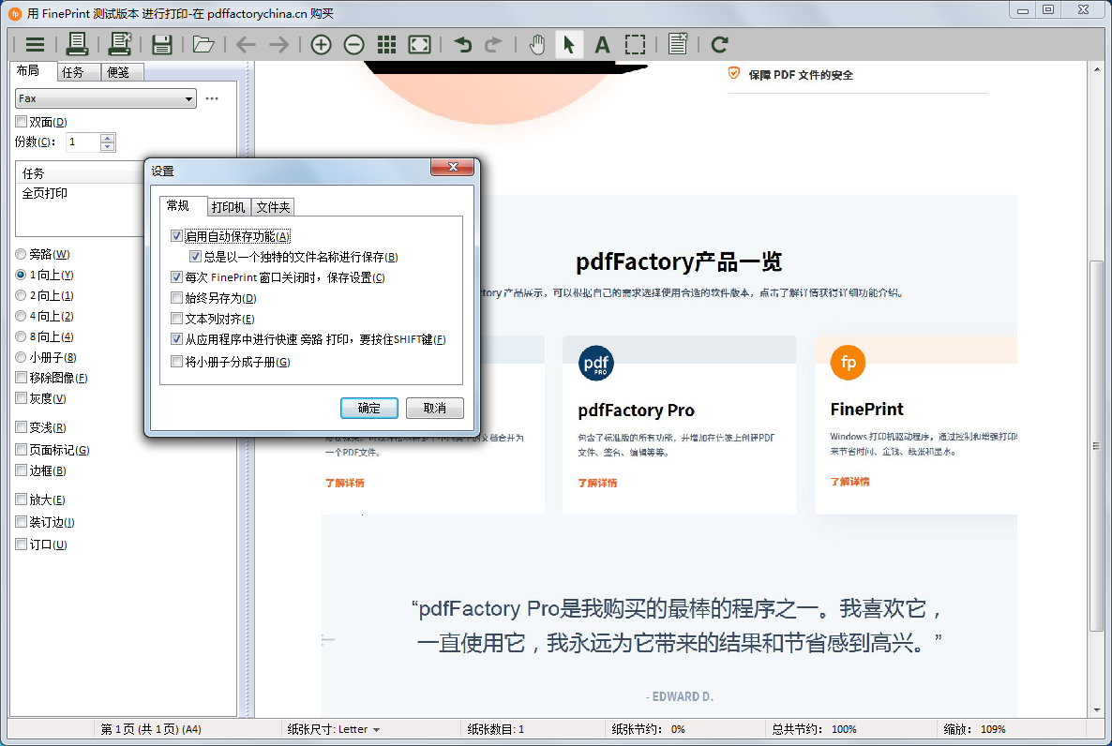
Task: Enable 灰度 checkbox
Action: click(22, 398)
